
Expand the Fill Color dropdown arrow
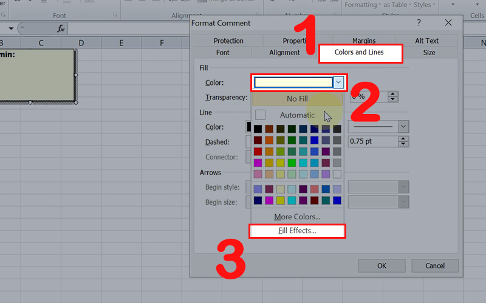tap(338, 82)
